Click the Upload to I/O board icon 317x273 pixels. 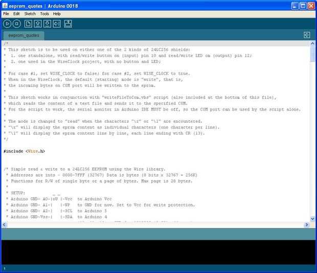(57, 24)
